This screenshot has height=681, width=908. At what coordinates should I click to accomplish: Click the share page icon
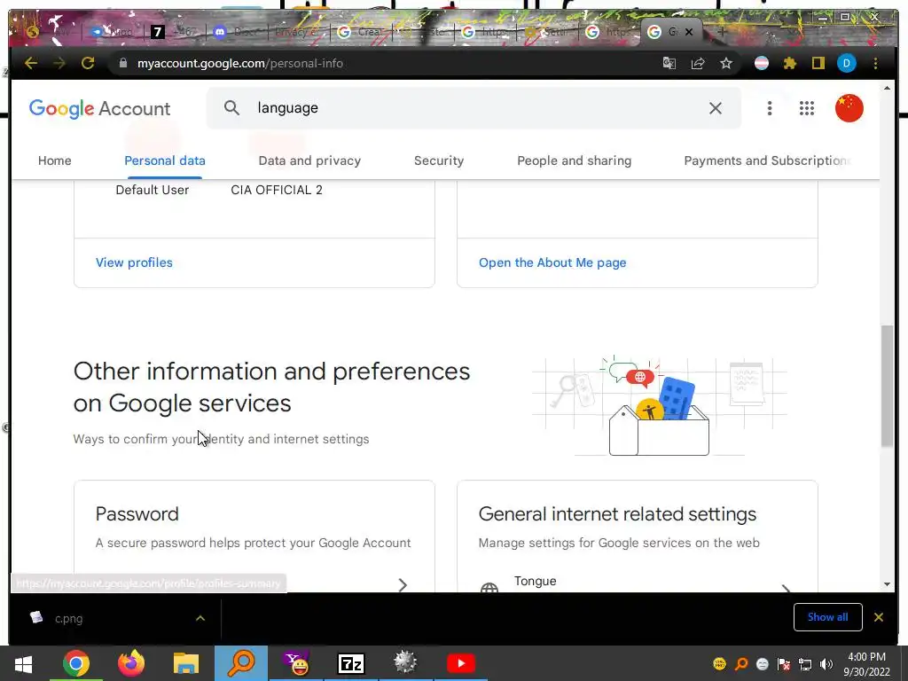point(698,63)
